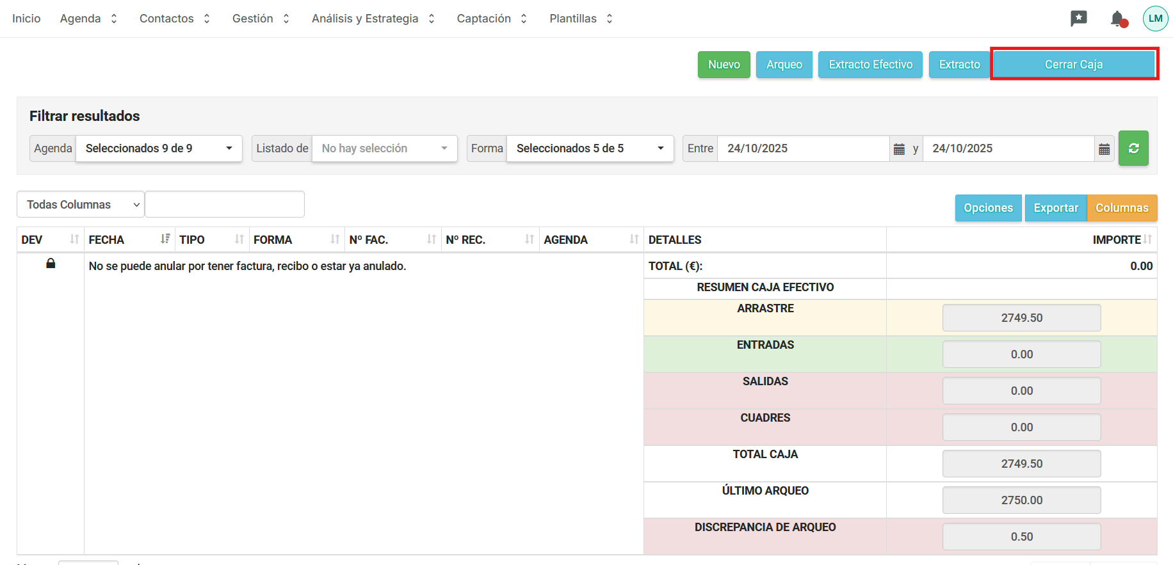Sort table by IMPORTE column

click(x=1147, y=239)
